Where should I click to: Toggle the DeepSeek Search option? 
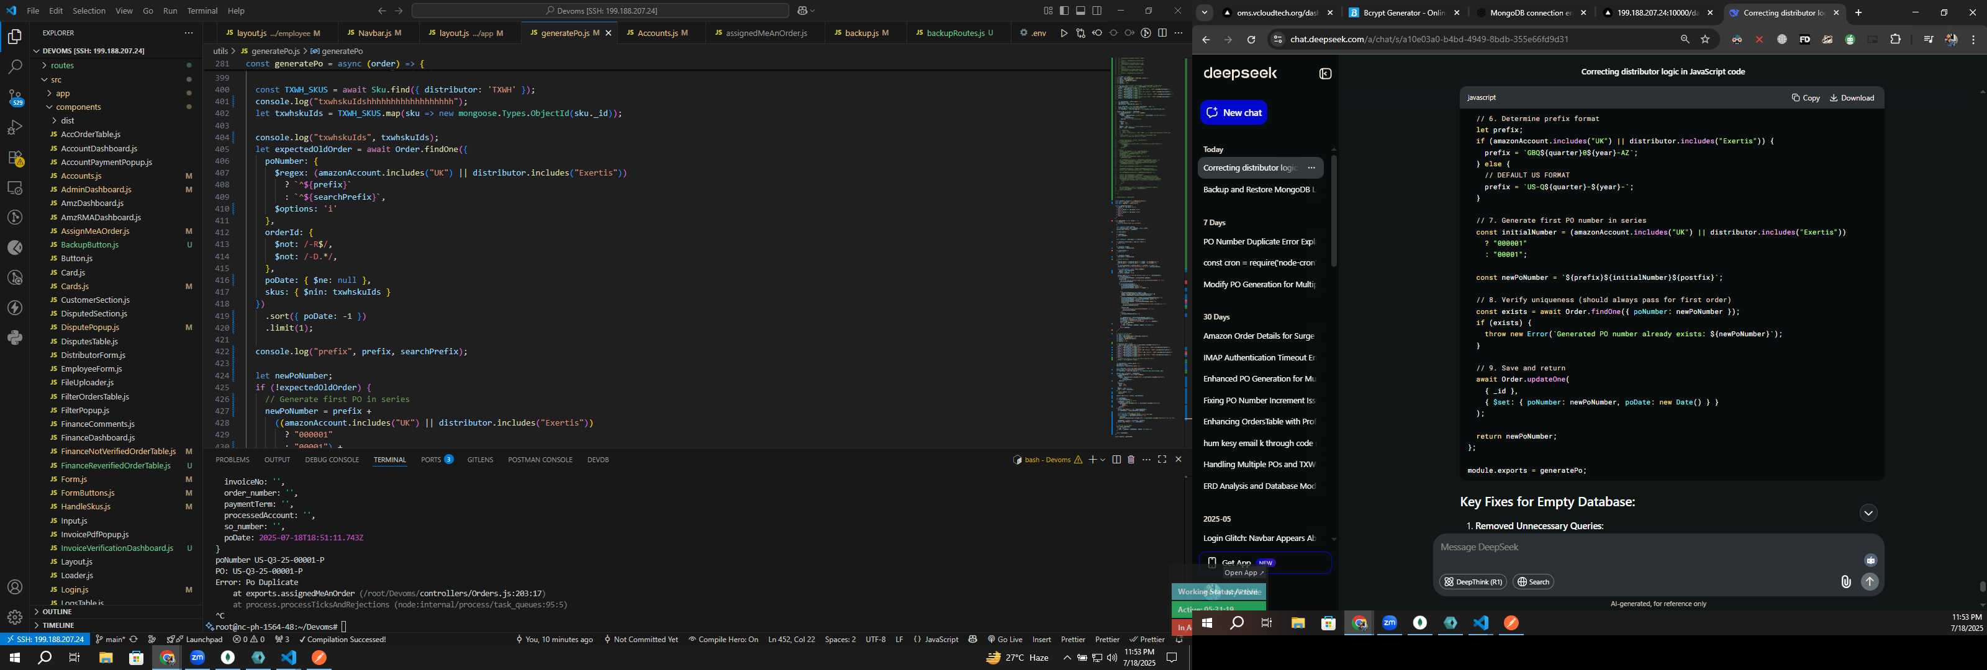(1532, 582)
